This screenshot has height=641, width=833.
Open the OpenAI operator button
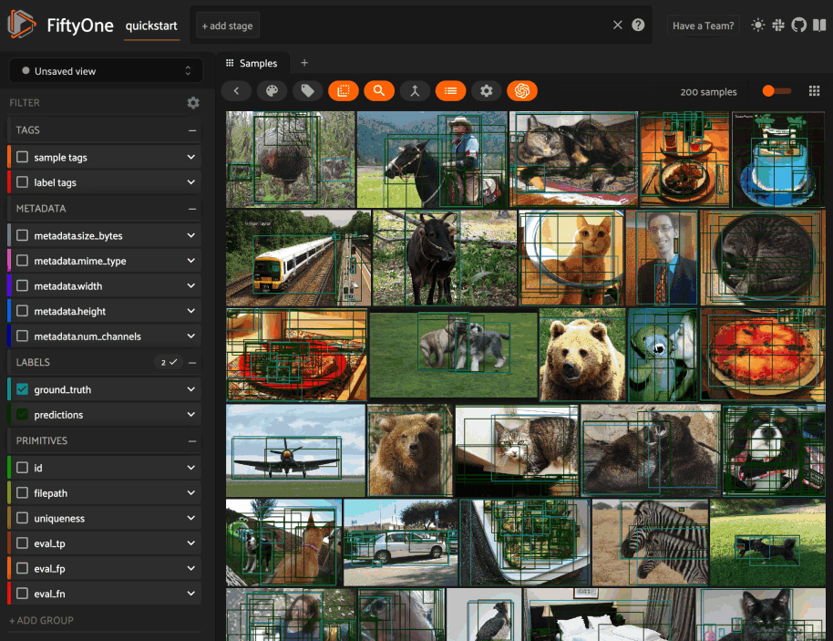point(522,91)
